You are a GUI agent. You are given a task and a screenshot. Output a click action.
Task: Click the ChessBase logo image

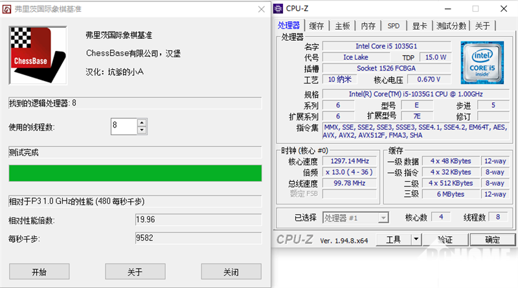point(38,56)
